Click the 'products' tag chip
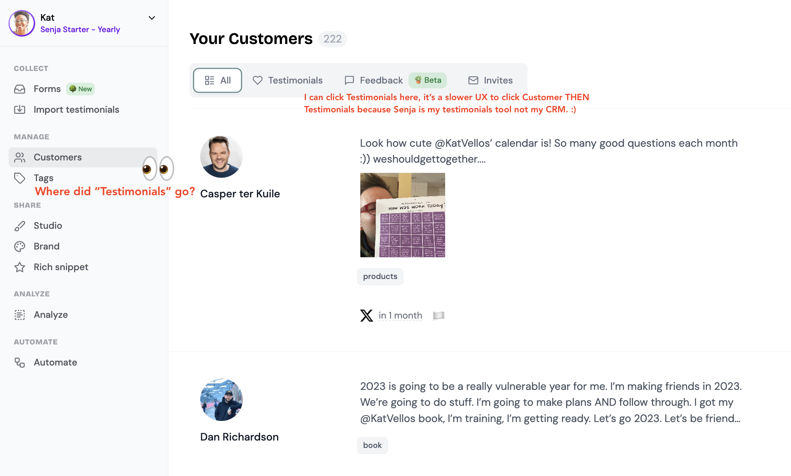791x476 pixels. [x=380, y=276]
